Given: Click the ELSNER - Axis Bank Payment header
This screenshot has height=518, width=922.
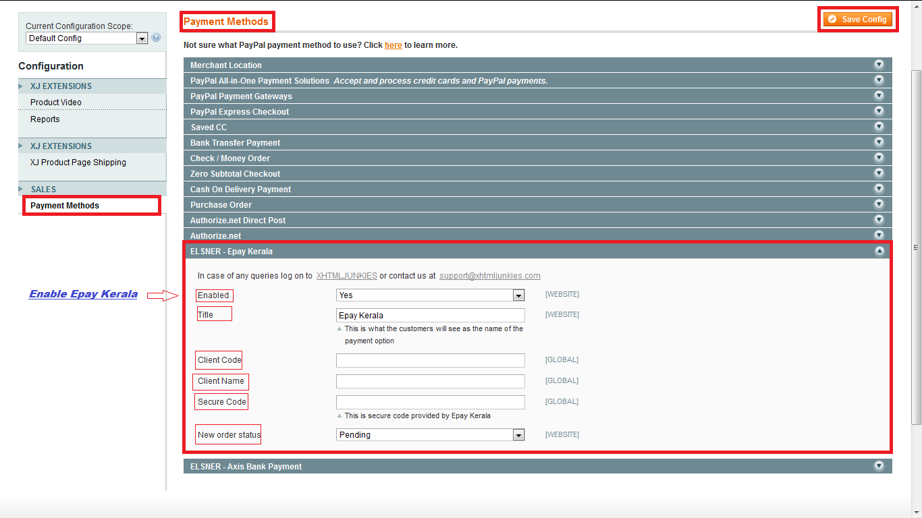Looking at the screenshot, I should pyautogui.click(x=538, y=466).
